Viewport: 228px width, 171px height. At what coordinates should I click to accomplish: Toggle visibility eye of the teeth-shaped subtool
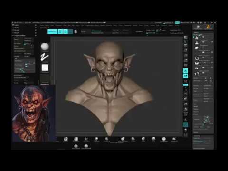212,62
